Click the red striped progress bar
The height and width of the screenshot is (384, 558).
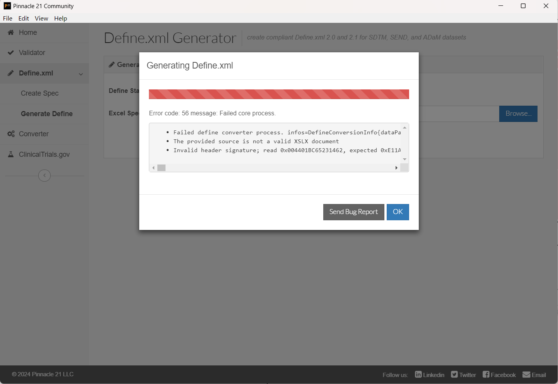tap(279, 94)
